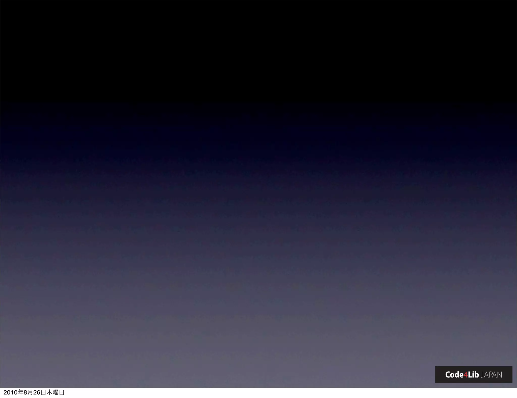Viewport: 517px width, 398px height.
Task: Click the letter C of Code4Lib
Action: [x=448, y=375]
